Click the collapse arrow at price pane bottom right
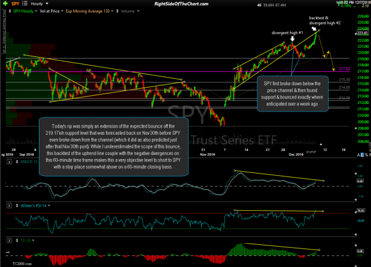Screen dimensions: 371x267 (x=355, y=128)
